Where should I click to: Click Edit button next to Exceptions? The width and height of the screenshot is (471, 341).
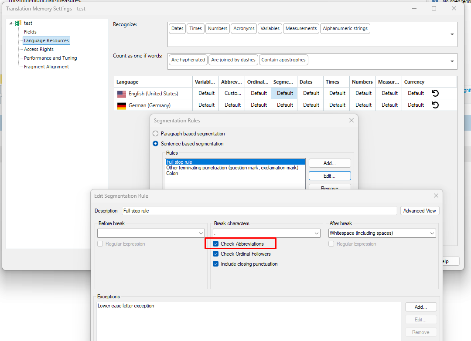[421, 319]
